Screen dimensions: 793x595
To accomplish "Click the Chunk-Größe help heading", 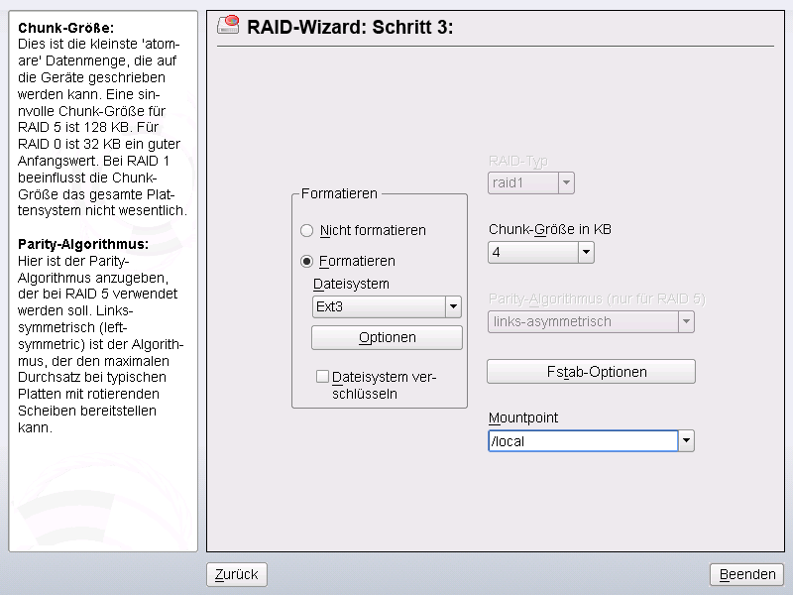I will pyautogui.click(x=66, y=27).
